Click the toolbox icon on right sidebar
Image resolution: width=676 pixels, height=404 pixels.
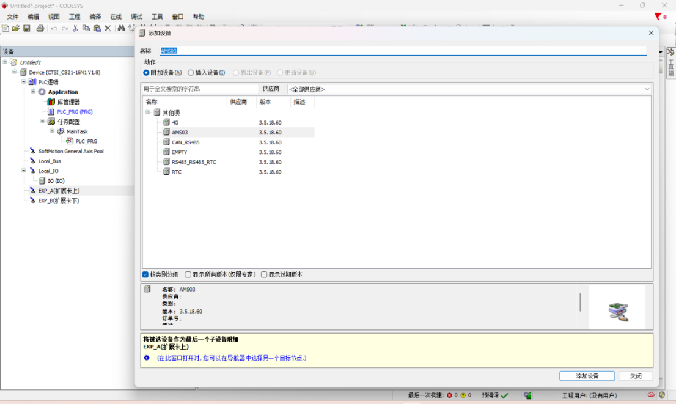point(671,52)
